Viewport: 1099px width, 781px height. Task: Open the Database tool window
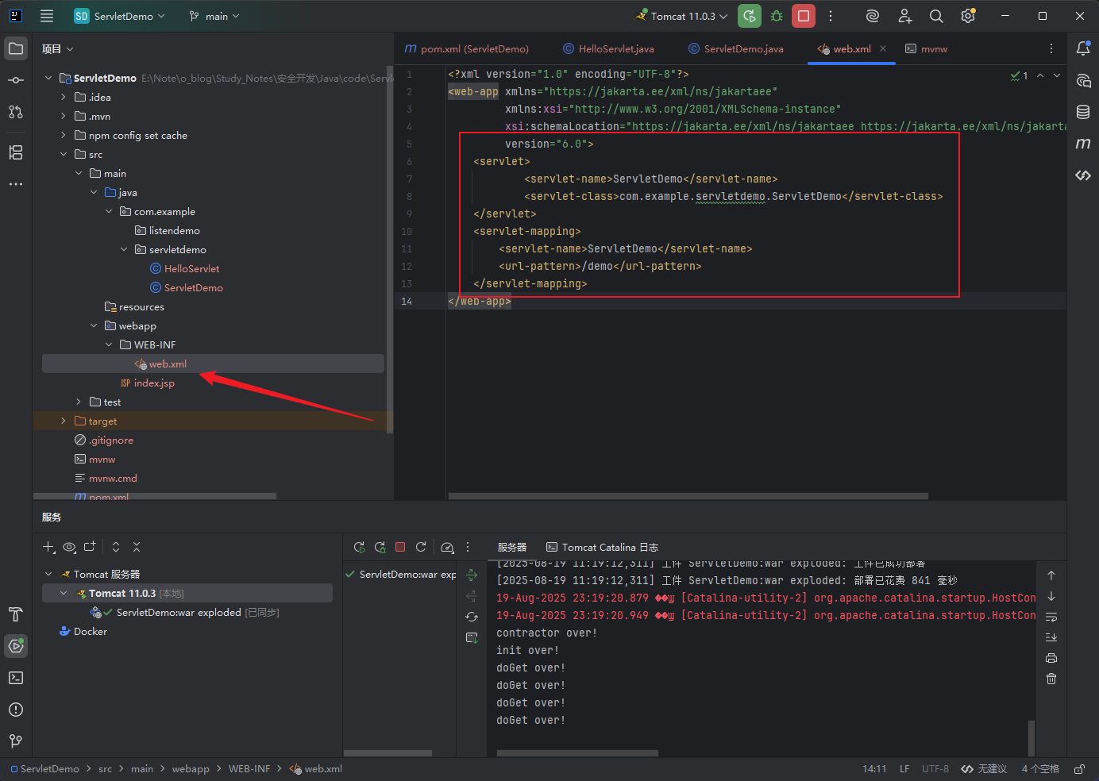(1083, 112)
